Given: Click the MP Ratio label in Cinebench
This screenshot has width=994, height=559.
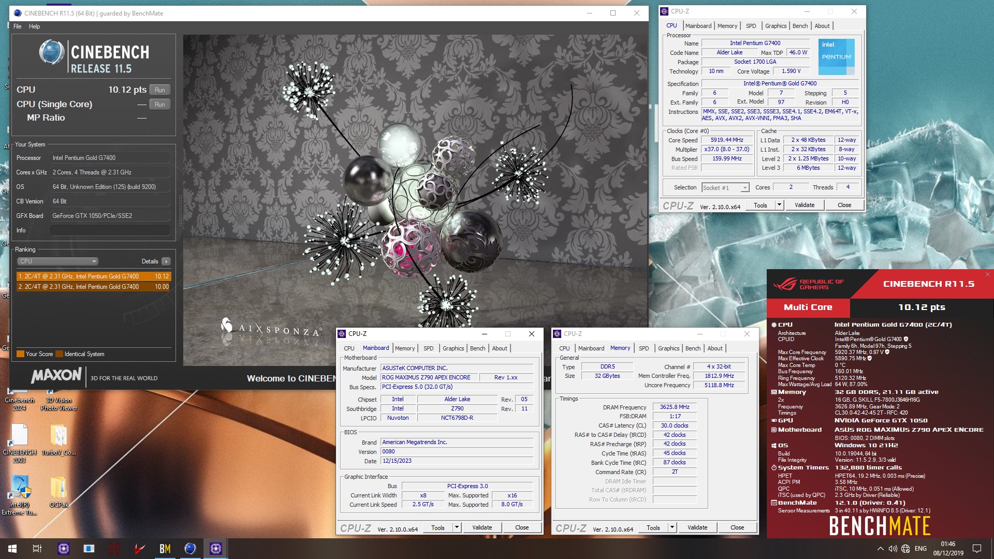Looking at the screenshot, I should [46, 118].
